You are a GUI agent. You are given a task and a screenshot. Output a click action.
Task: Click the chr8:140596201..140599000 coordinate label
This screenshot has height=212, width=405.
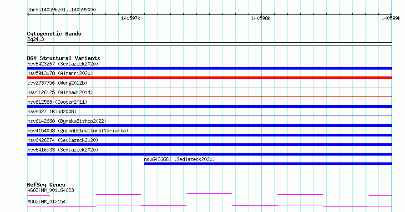(x=61, y=10)
